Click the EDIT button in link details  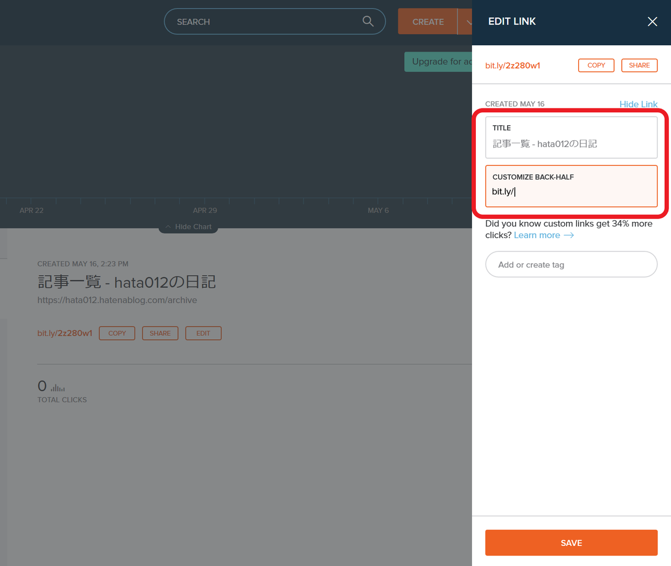203,333
